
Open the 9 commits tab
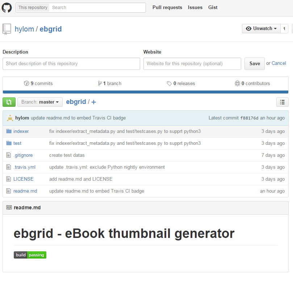[38, 84]
